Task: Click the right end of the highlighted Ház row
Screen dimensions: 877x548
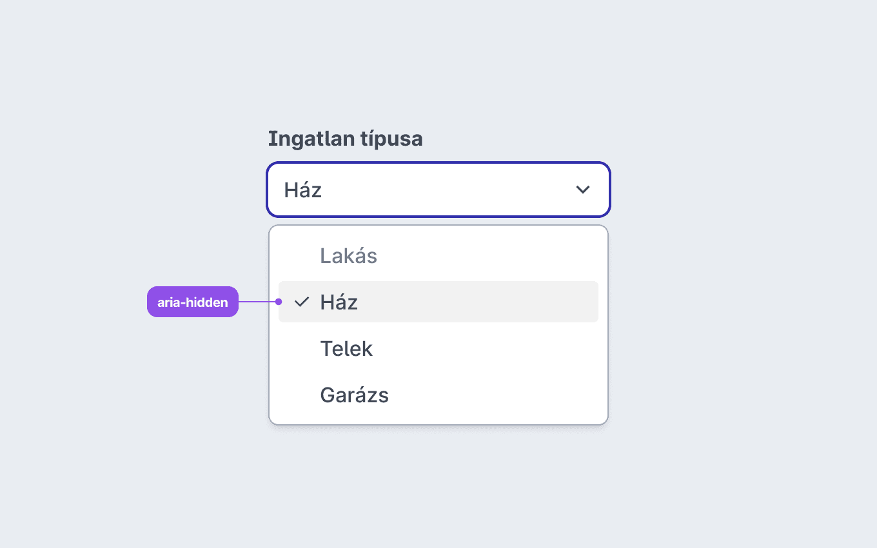Action: pos(567,302)
